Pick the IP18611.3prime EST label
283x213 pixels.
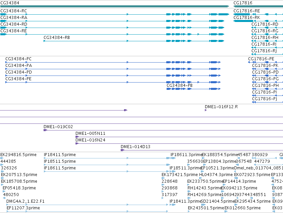[x=186, y=155]
